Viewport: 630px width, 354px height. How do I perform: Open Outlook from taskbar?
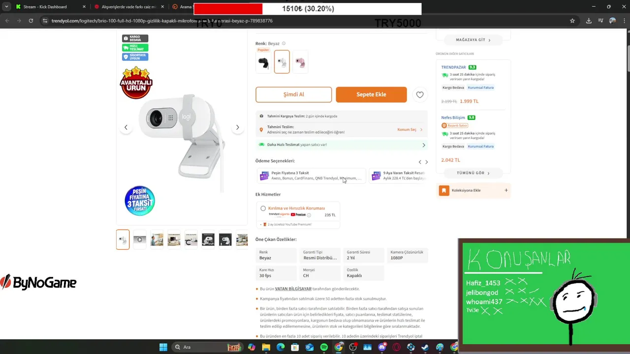pos(310,347)
